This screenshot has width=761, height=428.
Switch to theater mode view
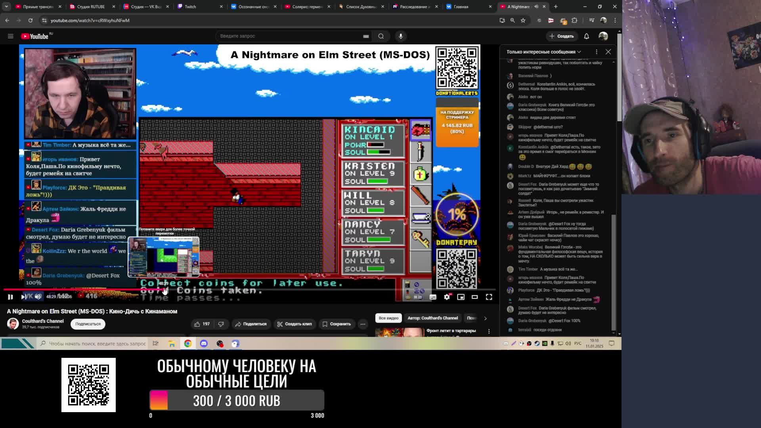tap(474, 297)
